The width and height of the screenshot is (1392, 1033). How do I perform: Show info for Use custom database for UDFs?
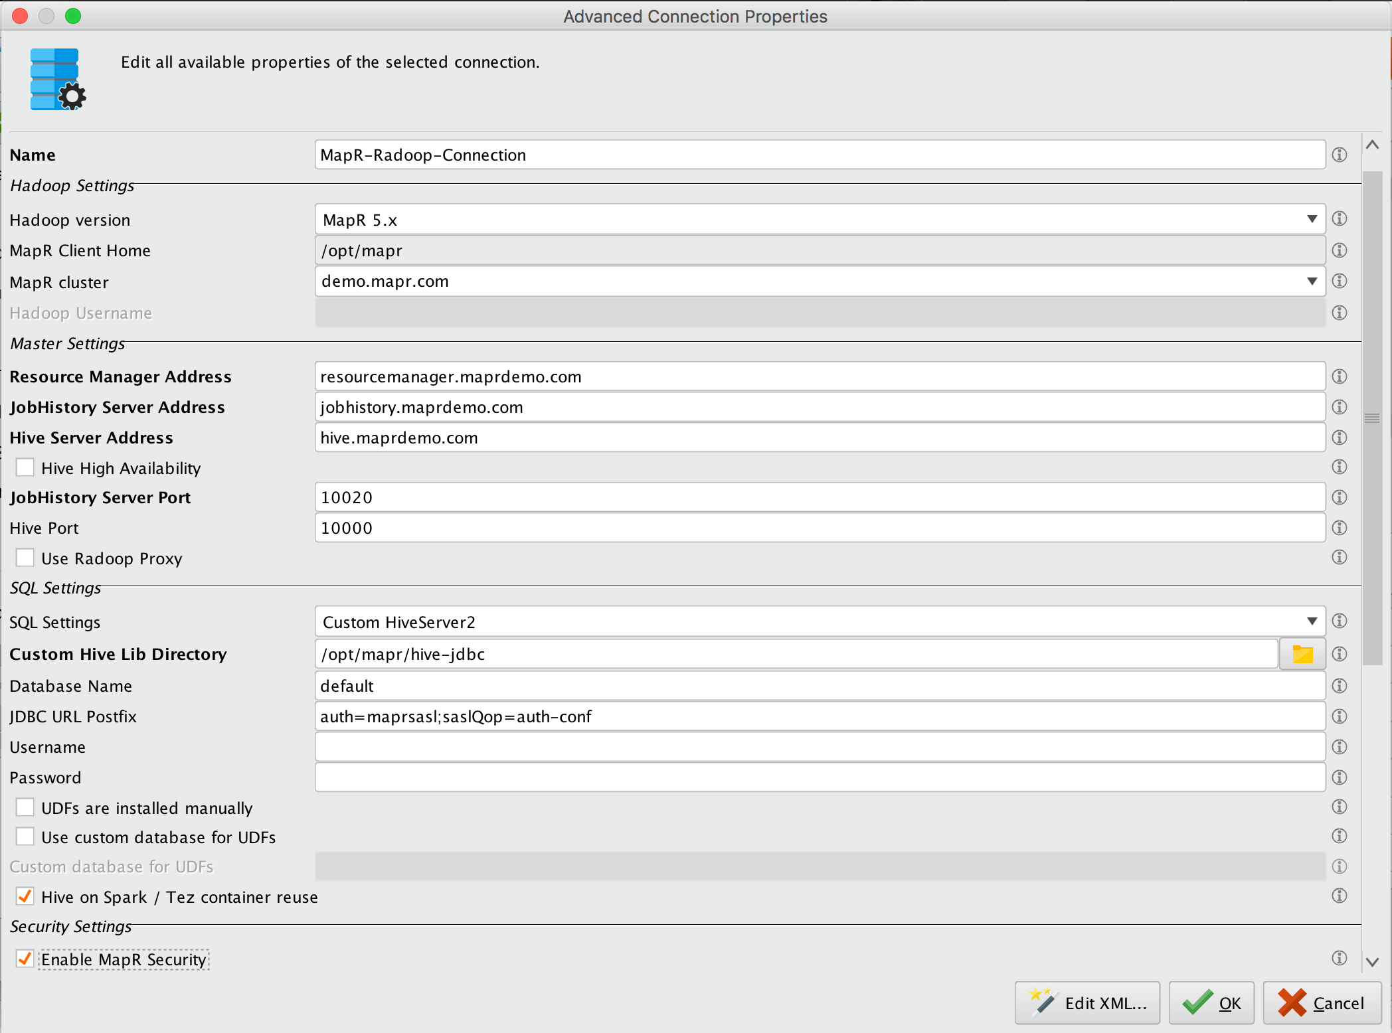pyautogui.click(x=1340, y=836)
